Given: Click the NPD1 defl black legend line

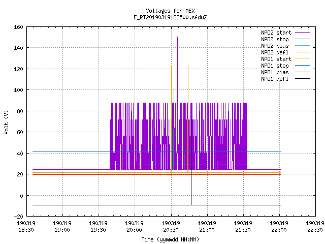Looking at the screenshot, I should (302, 79).
